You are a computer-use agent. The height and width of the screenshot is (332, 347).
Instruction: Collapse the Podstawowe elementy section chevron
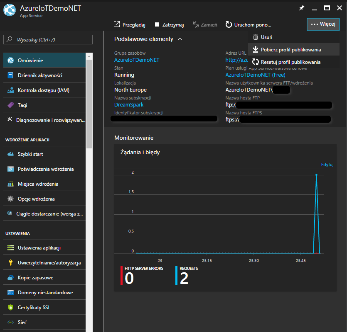tap(180, 39)
